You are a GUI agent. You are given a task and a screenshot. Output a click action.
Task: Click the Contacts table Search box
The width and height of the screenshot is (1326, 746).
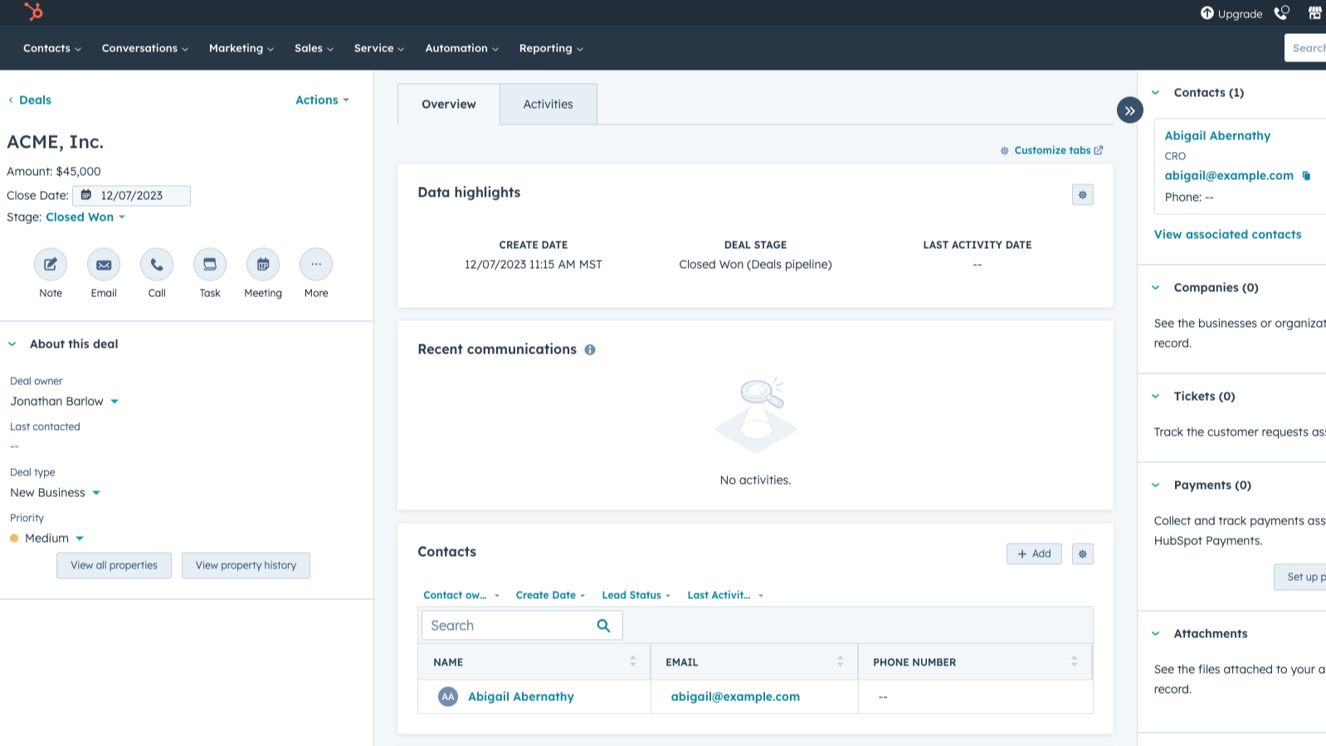point(522,626)
